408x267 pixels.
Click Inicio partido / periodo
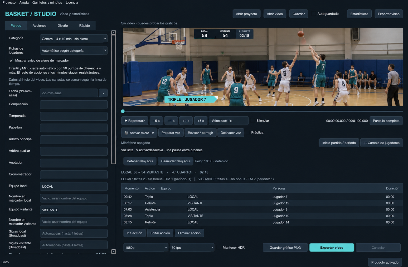point(339,143)
